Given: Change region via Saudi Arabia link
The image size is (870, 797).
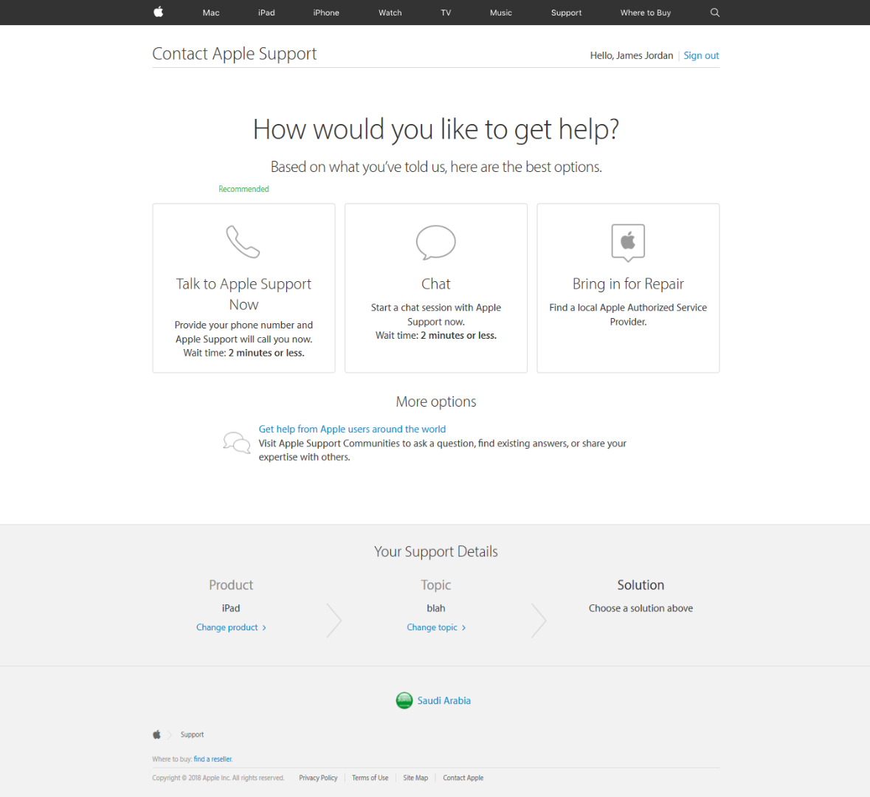Looking at the screenshot, I should [444, 700].
